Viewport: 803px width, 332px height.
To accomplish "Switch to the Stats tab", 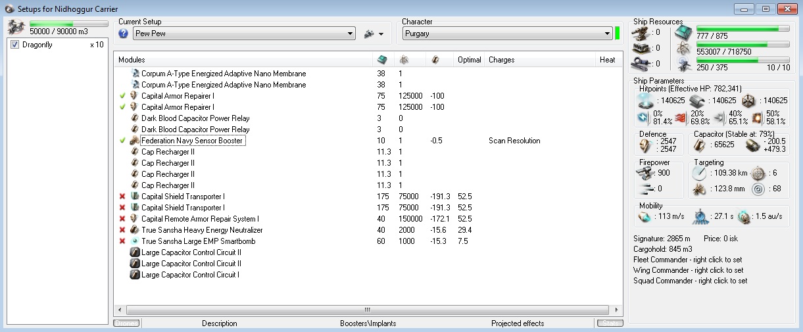I will [609, 323].
